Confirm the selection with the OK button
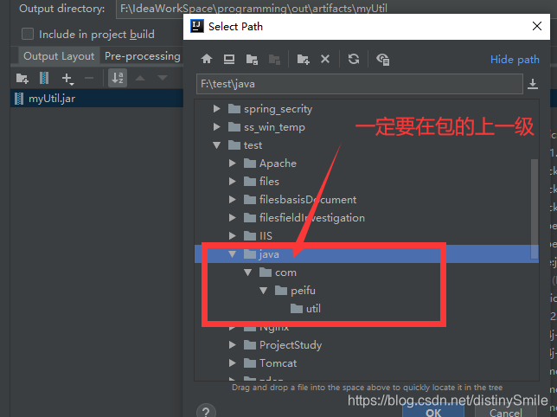557x417 pixels. click(433, 411)
